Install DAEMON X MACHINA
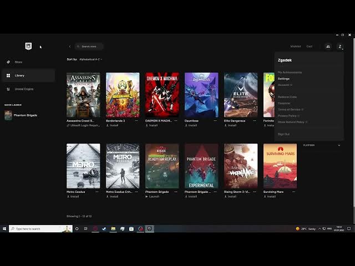The height and width of the screenshot is (266, 355). click(151, 125)
